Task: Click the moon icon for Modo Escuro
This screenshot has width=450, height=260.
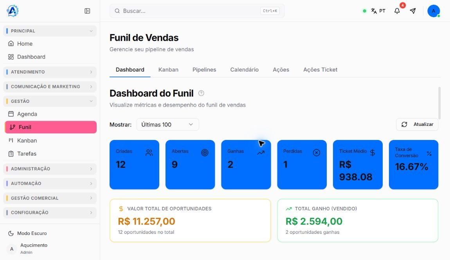Action: pyautogui.click(x=11, y=233)
